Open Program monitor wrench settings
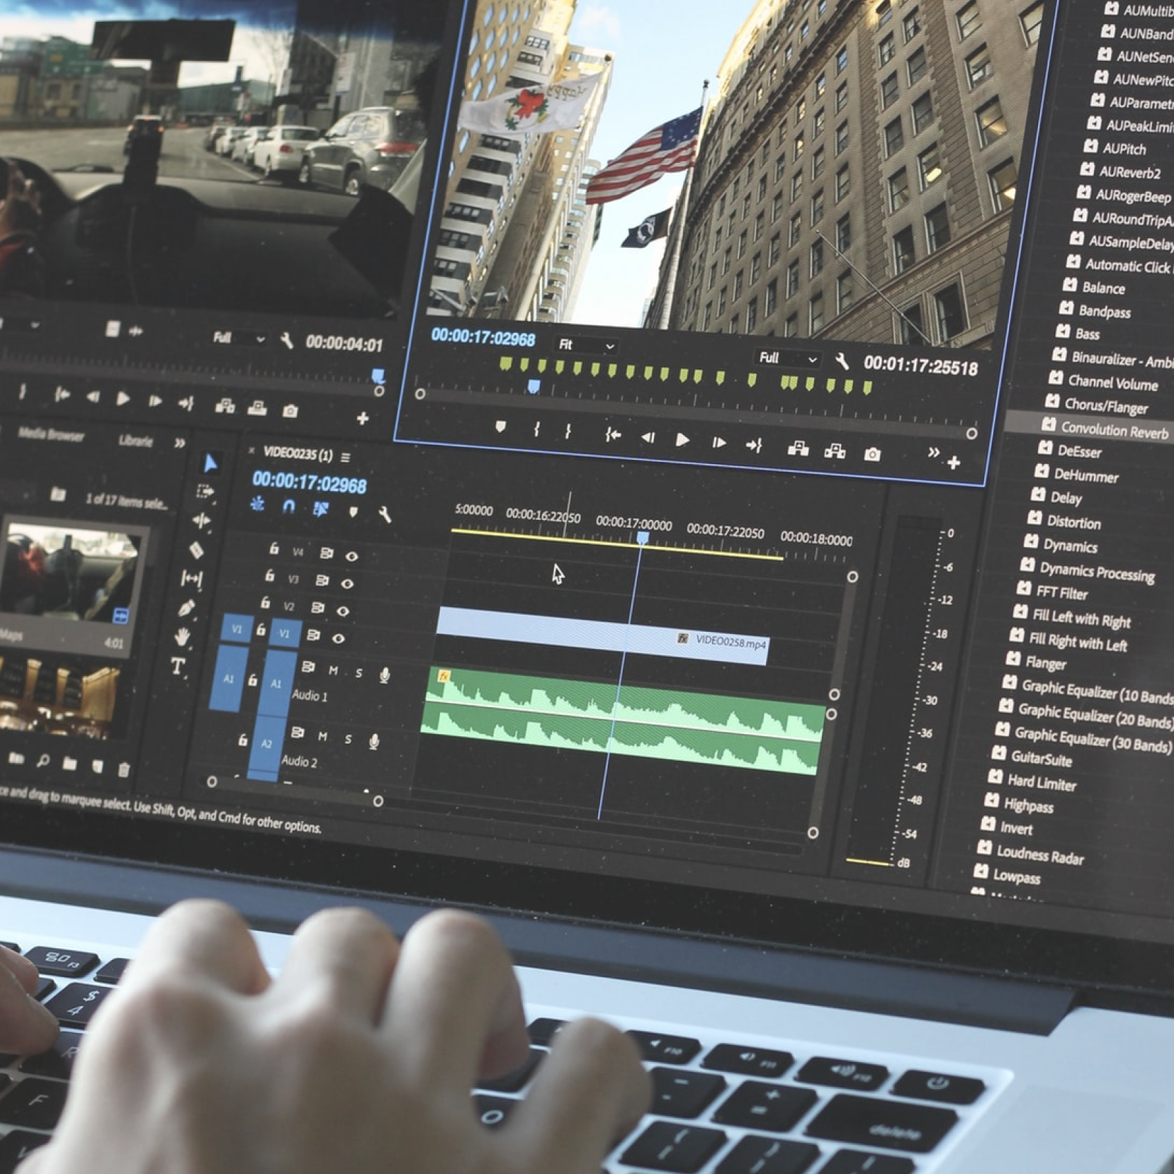Screen dimensions: 1174x1174 click(842, 360)
